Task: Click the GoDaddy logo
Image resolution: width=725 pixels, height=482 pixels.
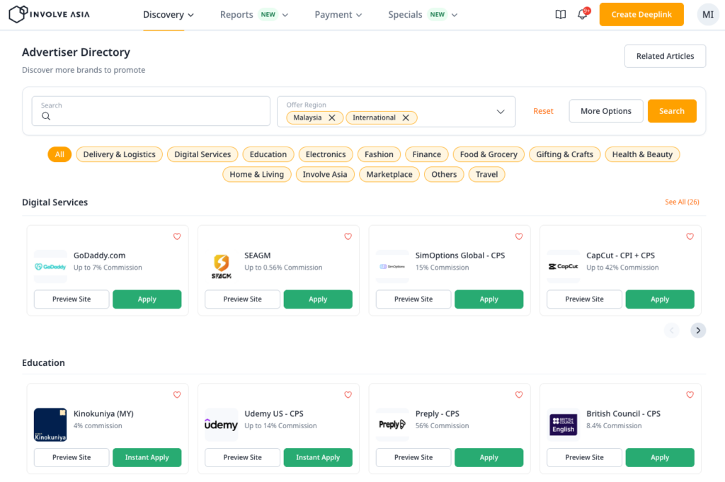Action: [50, 267]
